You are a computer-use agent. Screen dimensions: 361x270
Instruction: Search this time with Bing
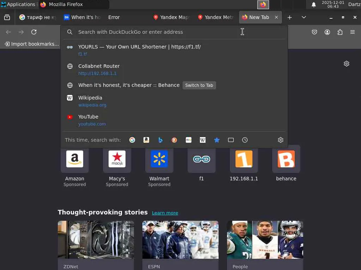pos(160,140)
